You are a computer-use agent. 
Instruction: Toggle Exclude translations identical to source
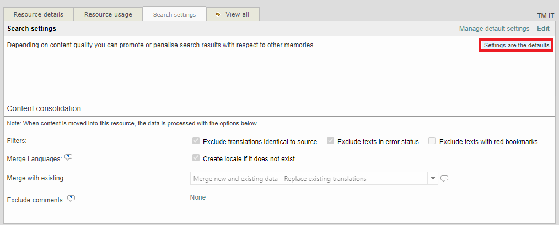click(x=196, y=141)
